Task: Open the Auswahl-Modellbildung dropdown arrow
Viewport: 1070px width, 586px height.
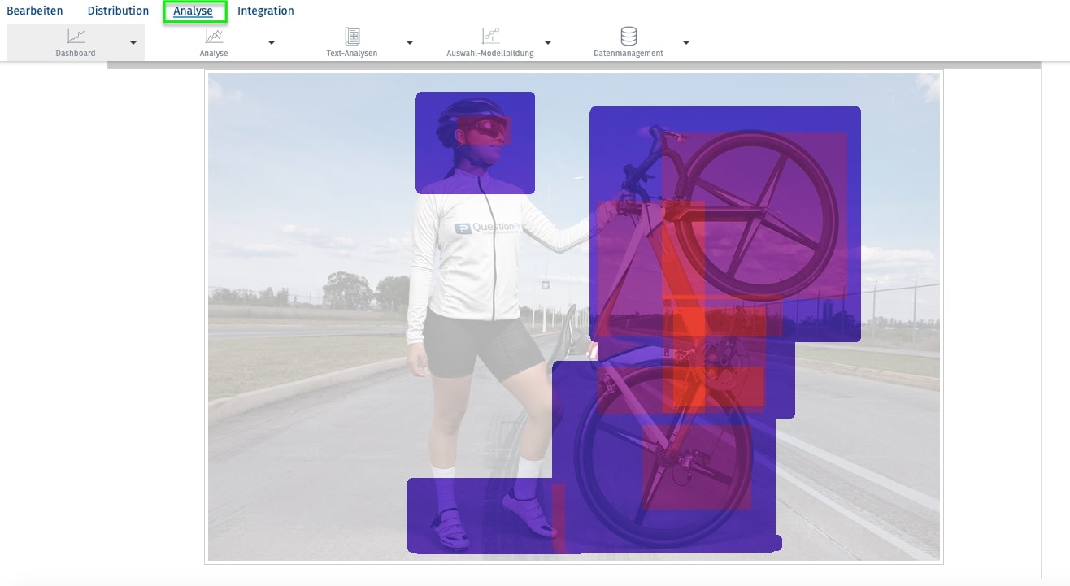Action: (x=547, y=43)
